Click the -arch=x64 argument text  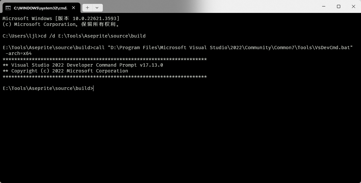coord(18,53)
